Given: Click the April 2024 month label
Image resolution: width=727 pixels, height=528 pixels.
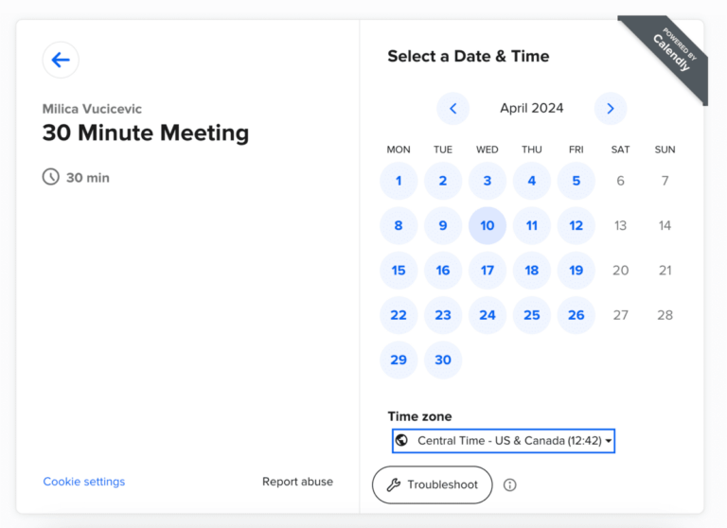Looking at the screenshot, I should click(531, 108).
